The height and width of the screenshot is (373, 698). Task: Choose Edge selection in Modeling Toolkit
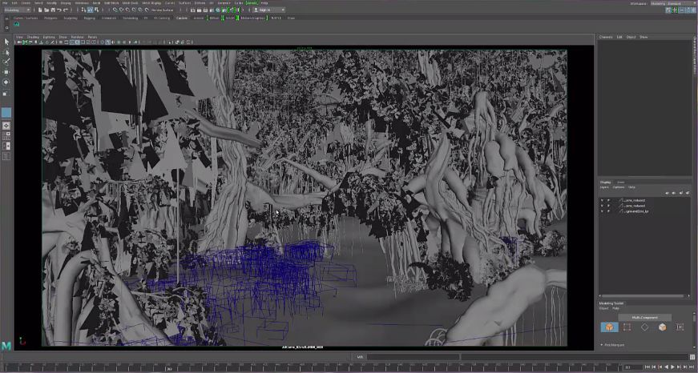[644, 327]
